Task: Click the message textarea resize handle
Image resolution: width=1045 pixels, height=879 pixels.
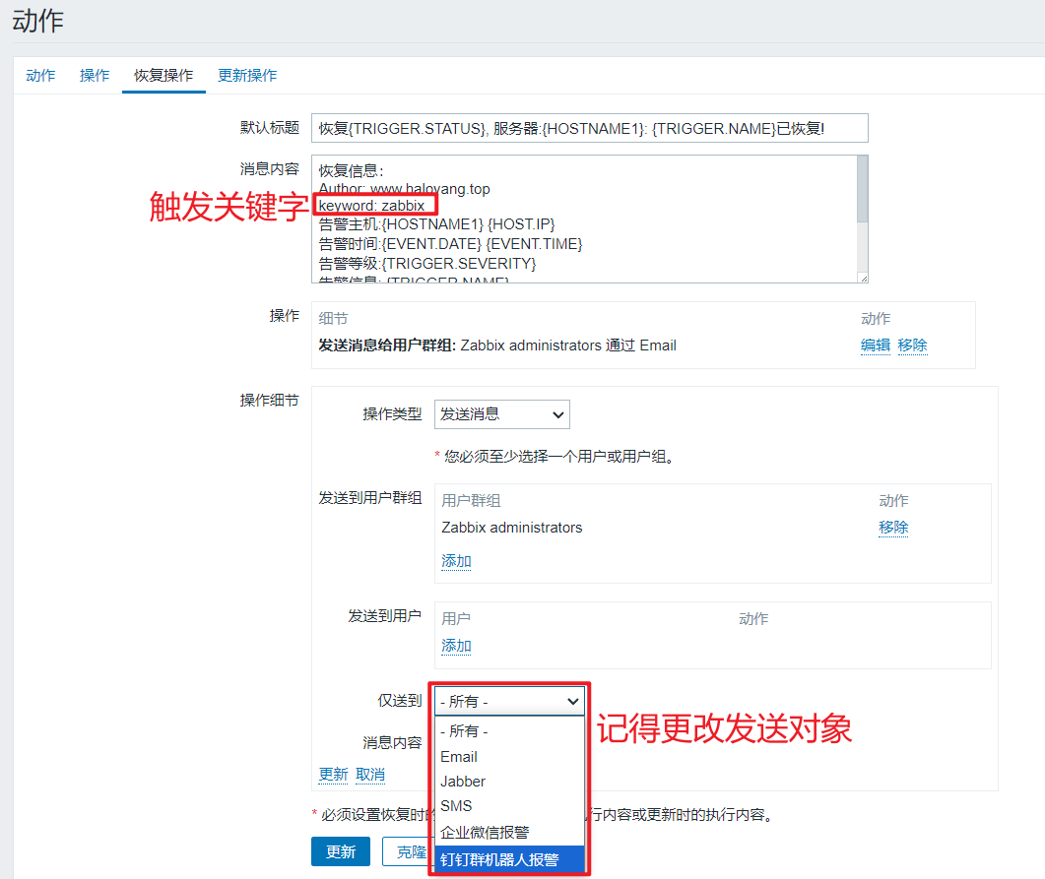Action: [864, 279]
